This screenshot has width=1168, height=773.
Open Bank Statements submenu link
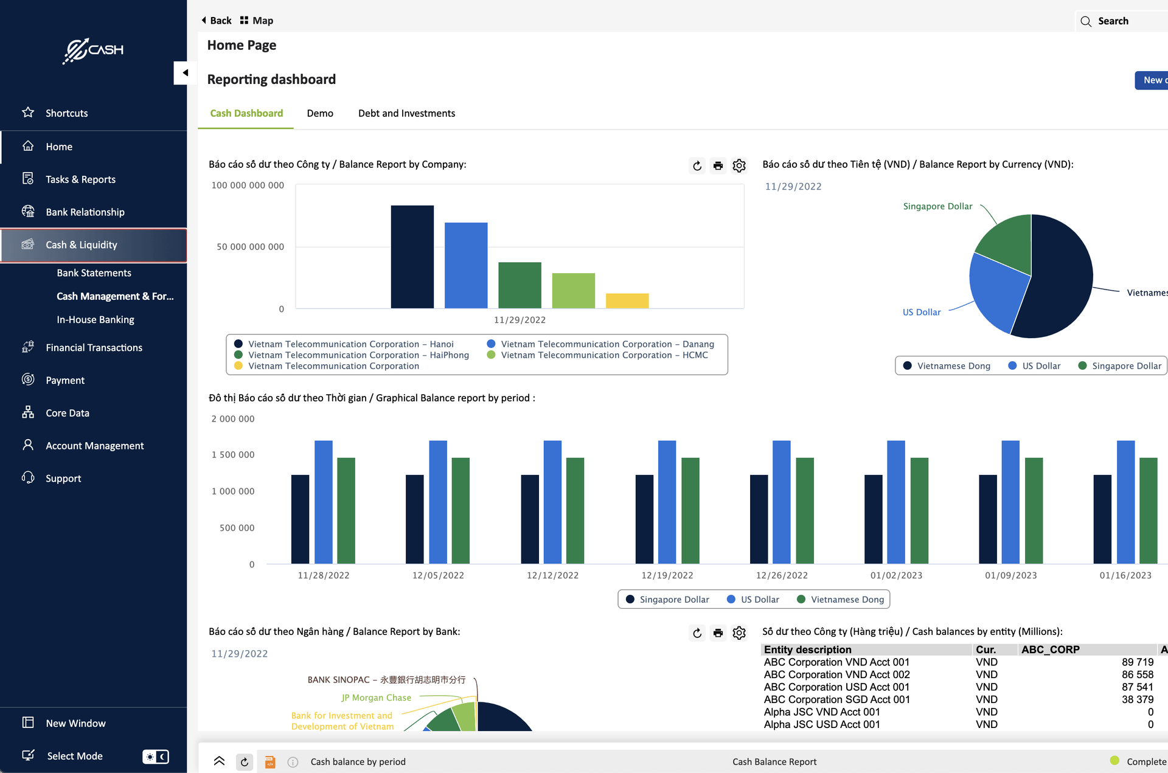point(94,273)
